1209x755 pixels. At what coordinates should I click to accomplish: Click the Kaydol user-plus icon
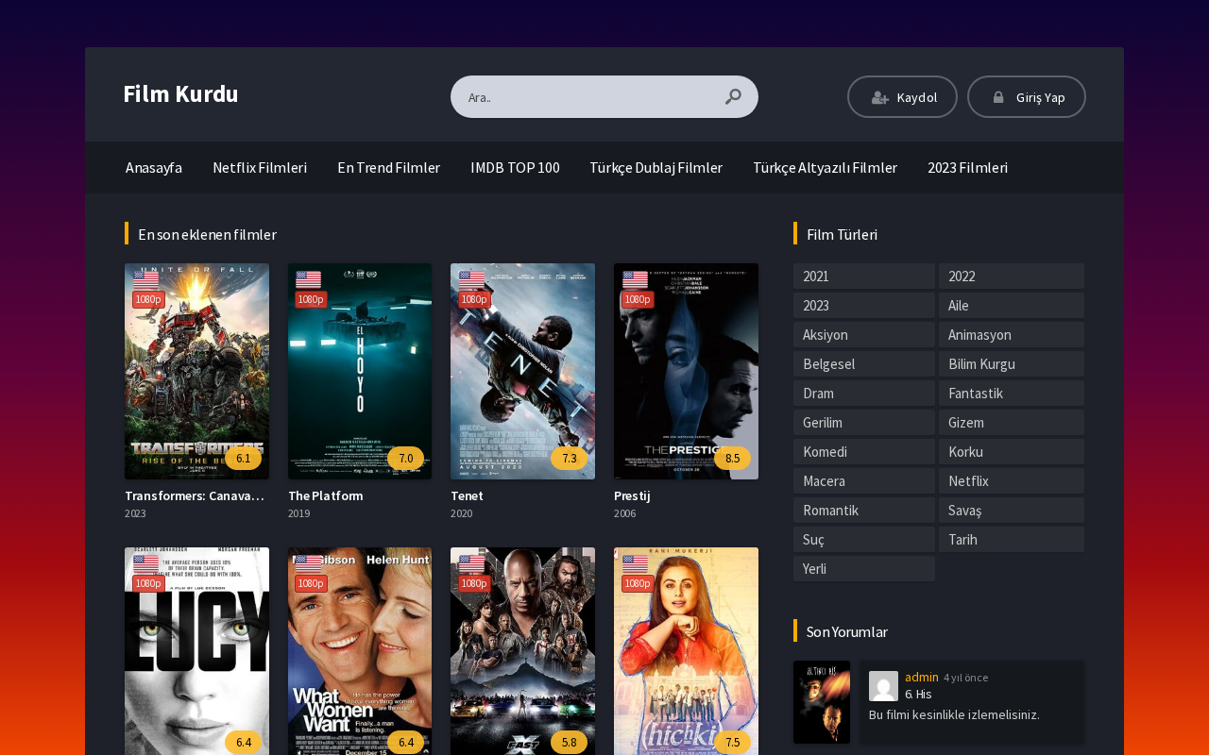point(880,97)
